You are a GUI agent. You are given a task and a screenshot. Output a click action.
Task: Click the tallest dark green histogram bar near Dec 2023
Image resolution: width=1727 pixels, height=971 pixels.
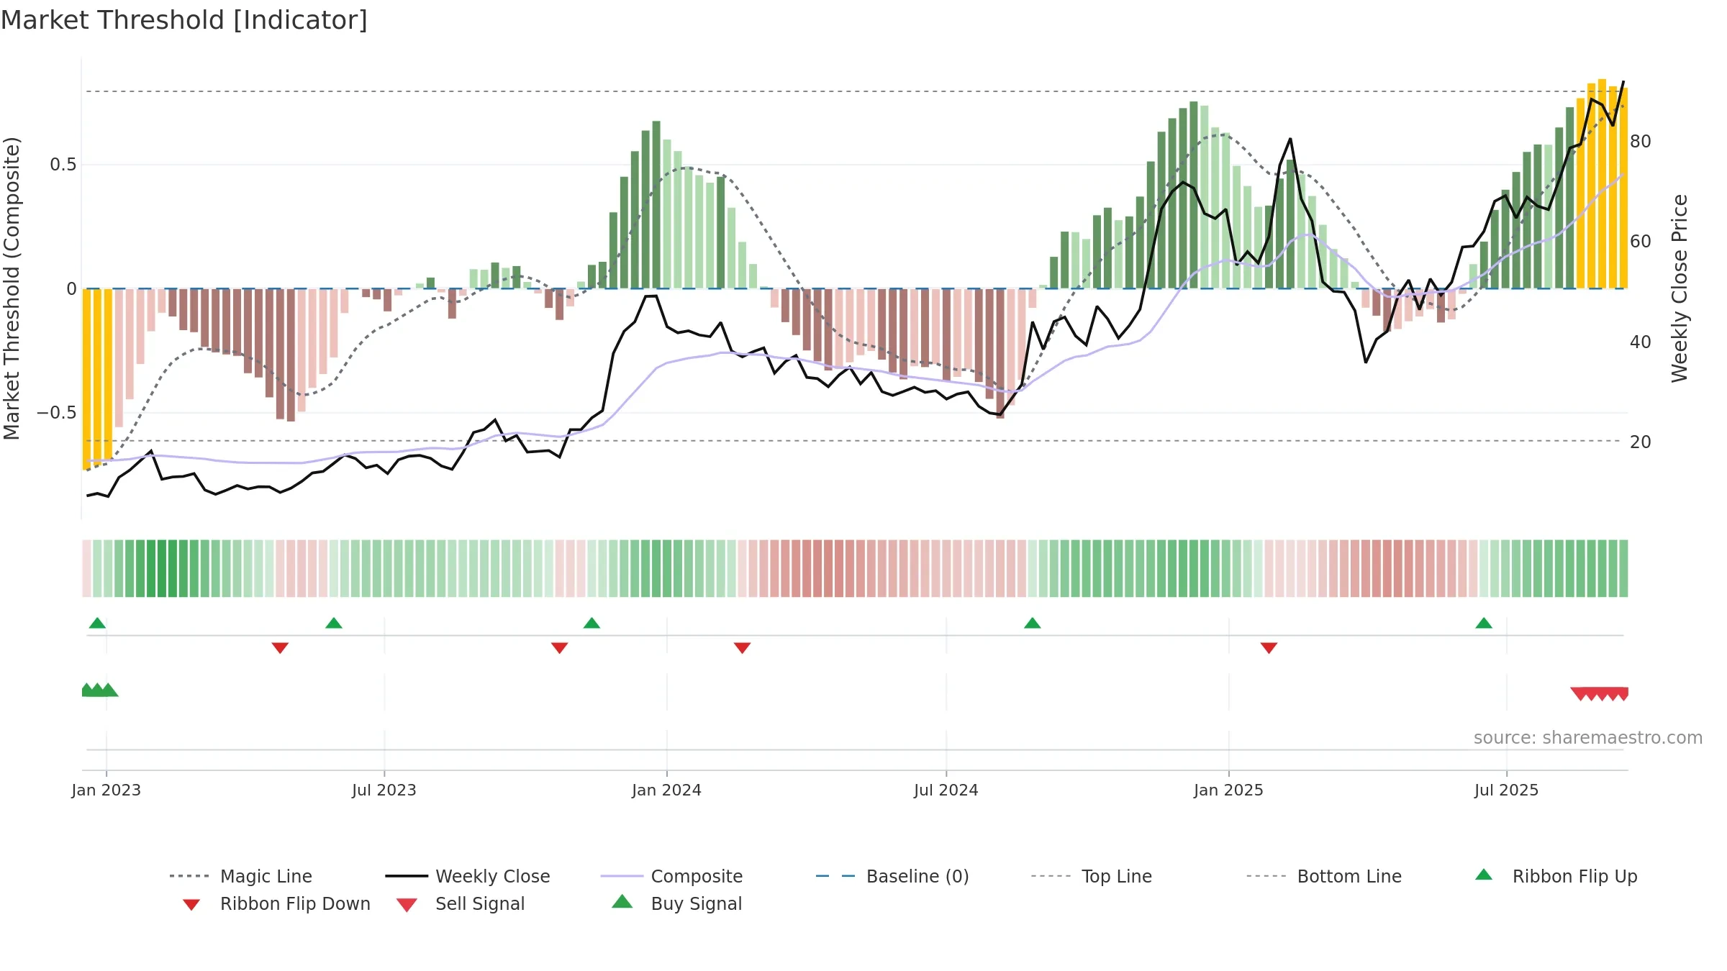click(x=656, y=205)
